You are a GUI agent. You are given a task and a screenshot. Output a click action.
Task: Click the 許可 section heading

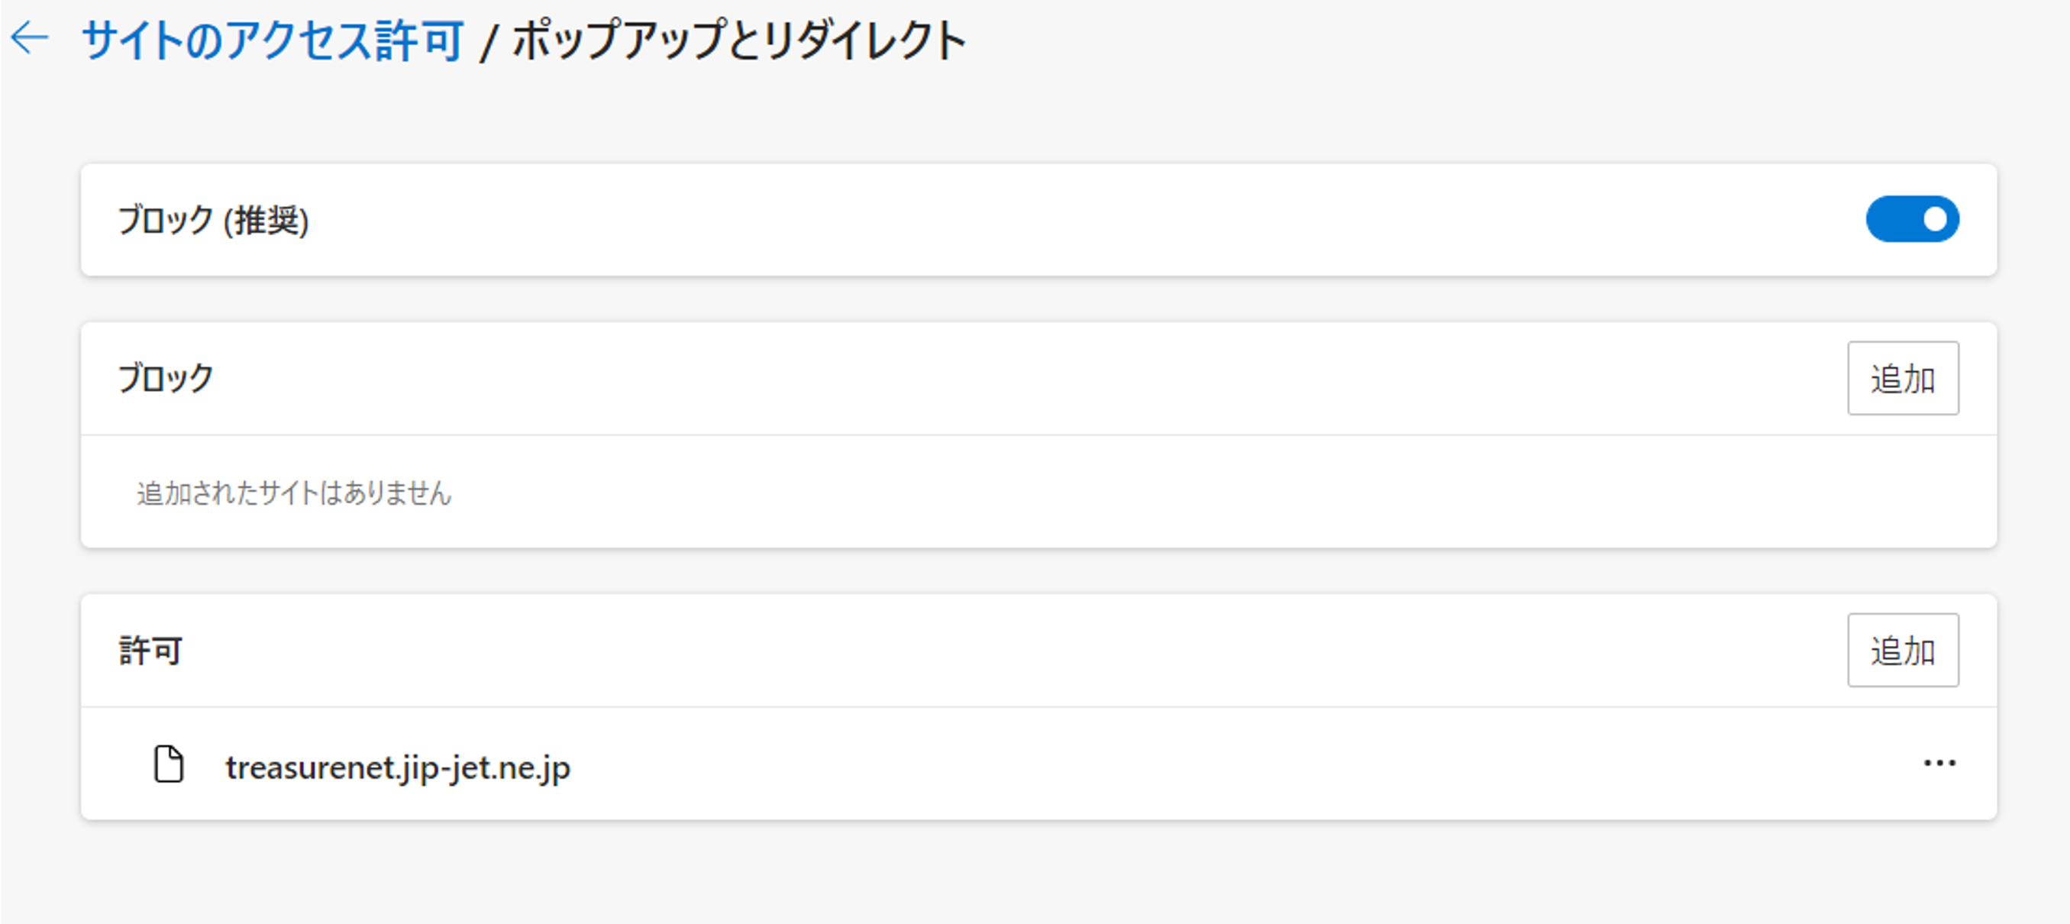pos(151,650)
